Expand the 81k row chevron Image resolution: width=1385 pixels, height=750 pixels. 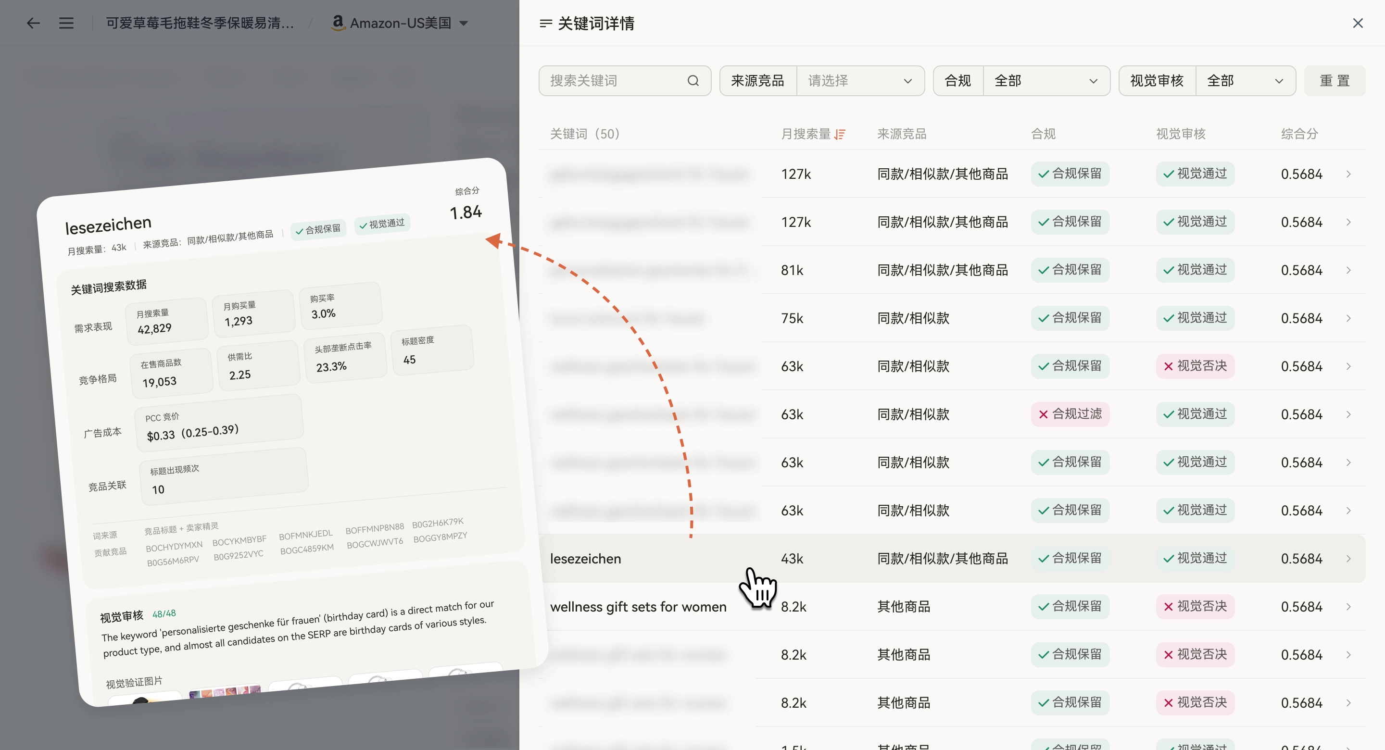(1348, 270)
